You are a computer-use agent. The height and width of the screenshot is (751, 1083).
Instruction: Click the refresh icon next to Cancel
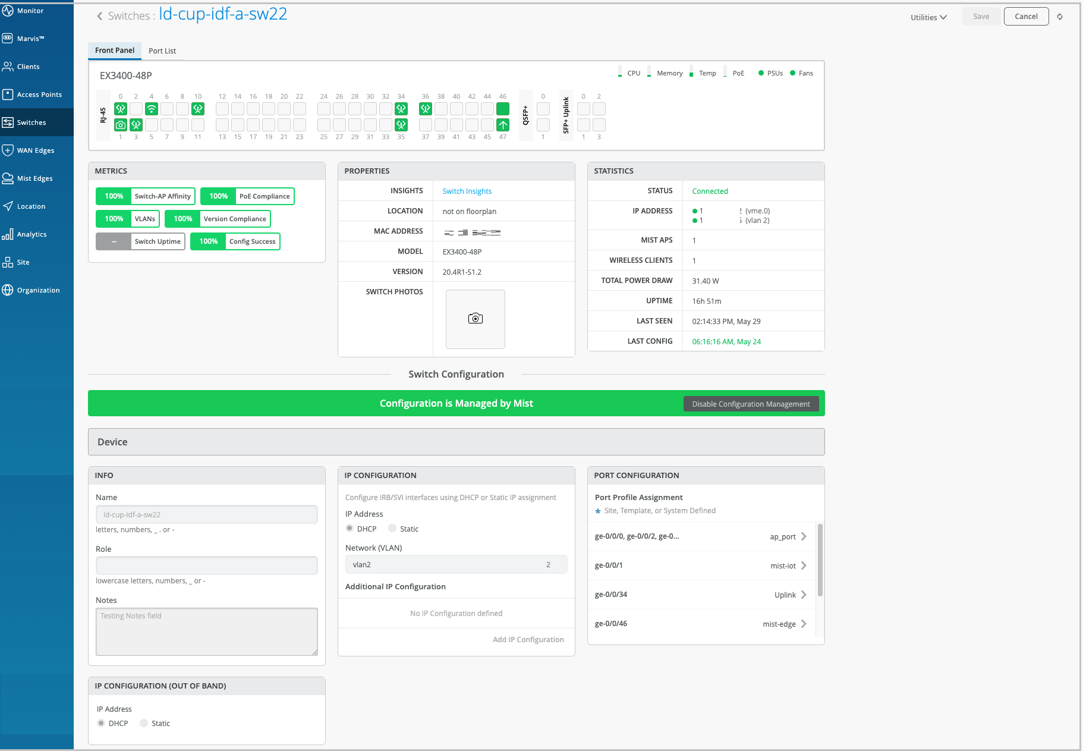(1060, 17)
